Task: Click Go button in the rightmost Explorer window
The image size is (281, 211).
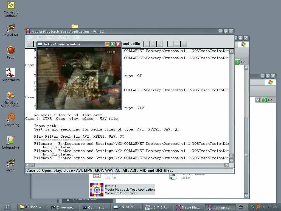Action: tap(267, 100)
